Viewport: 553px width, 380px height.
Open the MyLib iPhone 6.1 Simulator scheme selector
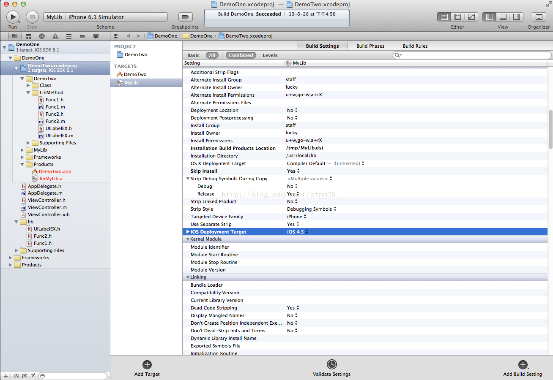click(105, 17)
